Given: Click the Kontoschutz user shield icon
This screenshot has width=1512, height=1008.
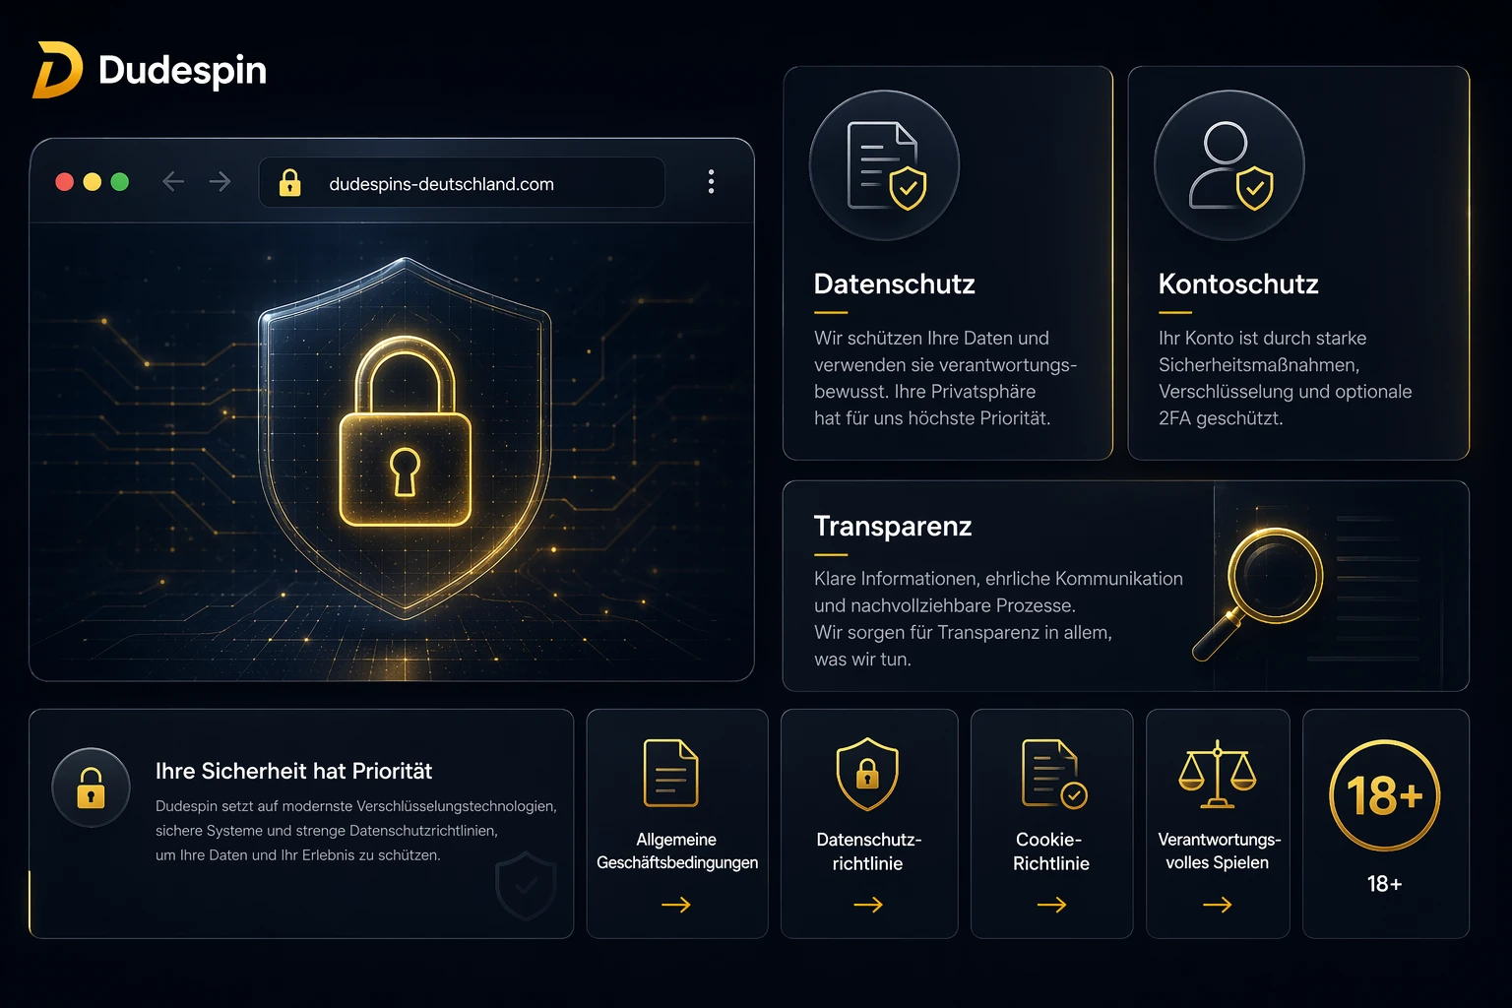Looking at the screenshot, I should [x=1229, y=165].
